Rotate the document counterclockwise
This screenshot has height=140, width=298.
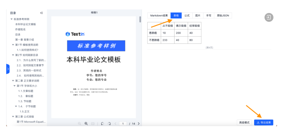click(x=102, y=123)
